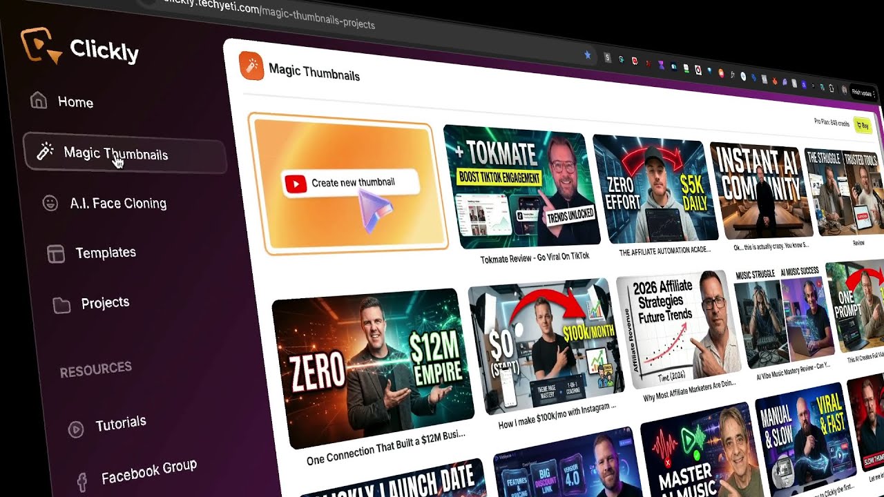Click the Clickly logo icon
884x497 pixels.
[41, 46]
